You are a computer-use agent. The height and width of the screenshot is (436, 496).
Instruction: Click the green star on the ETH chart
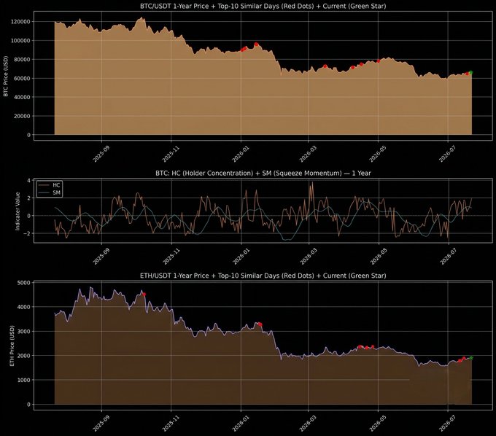(x=471, y=357)
